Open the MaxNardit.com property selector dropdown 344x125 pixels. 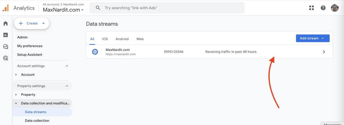tap(63, 10)
